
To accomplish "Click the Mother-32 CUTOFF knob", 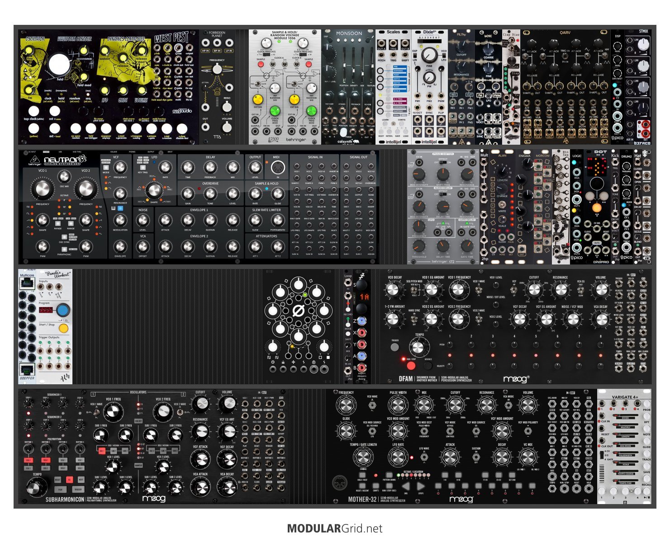I will (x=455, y=405).
